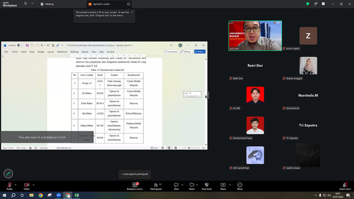Expand the Share options arrow

click(x=230, y=185)
